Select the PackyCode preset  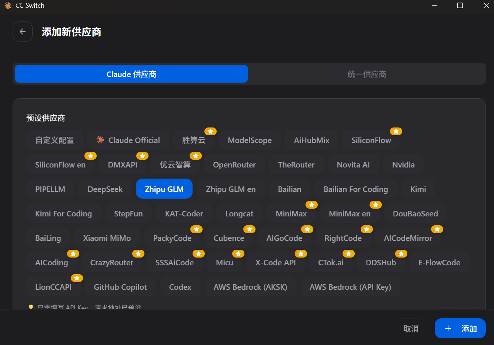[x=172, y=238]
